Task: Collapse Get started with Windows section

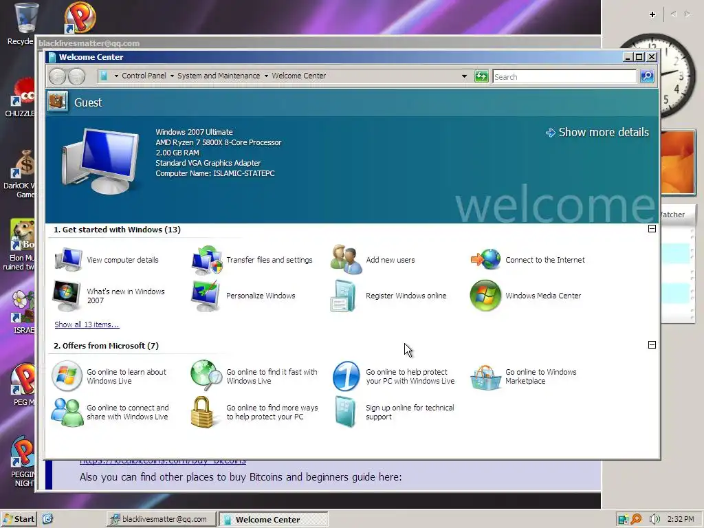Action: click(652, 228)
